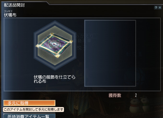Click the 手元に取得 orange button
Screen dimensions: 163x118
[x=29, y=103]
